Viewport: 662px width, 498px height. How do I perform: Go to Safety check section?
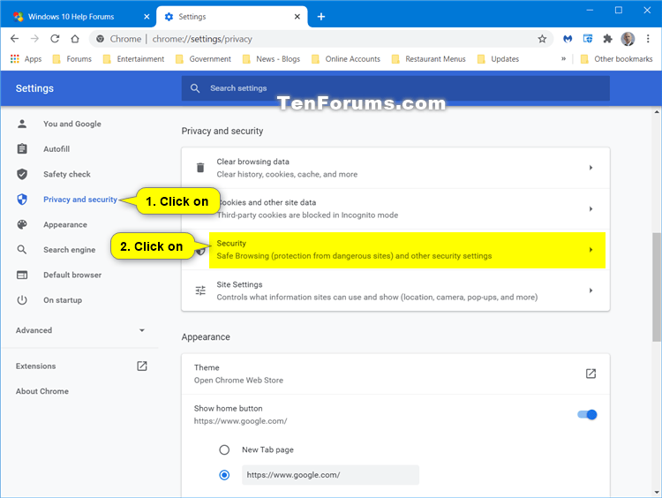[x=67, y=174]
